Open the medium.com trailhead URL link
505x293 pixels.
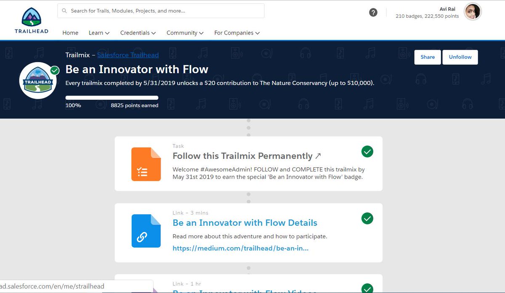(x=241, y=248)
